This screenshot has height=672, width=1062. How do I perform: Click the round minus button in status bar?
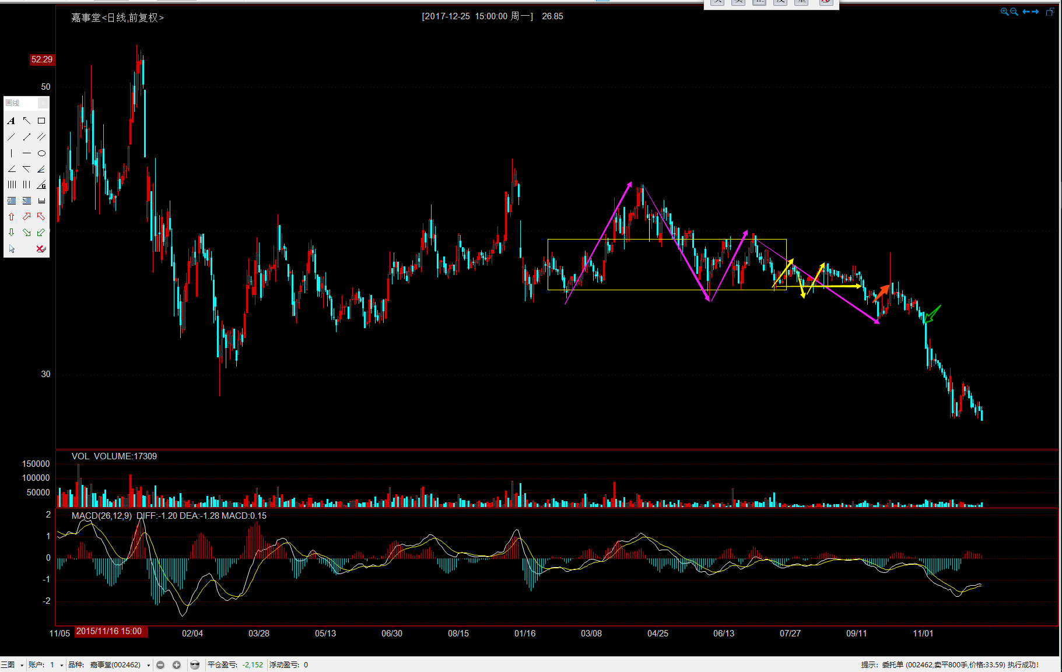click(160, 665)
